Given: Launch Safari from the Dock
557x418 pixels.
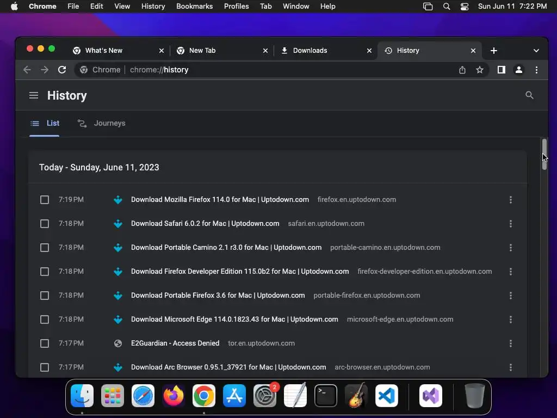Looking at the screenshot, I should 143,396.
